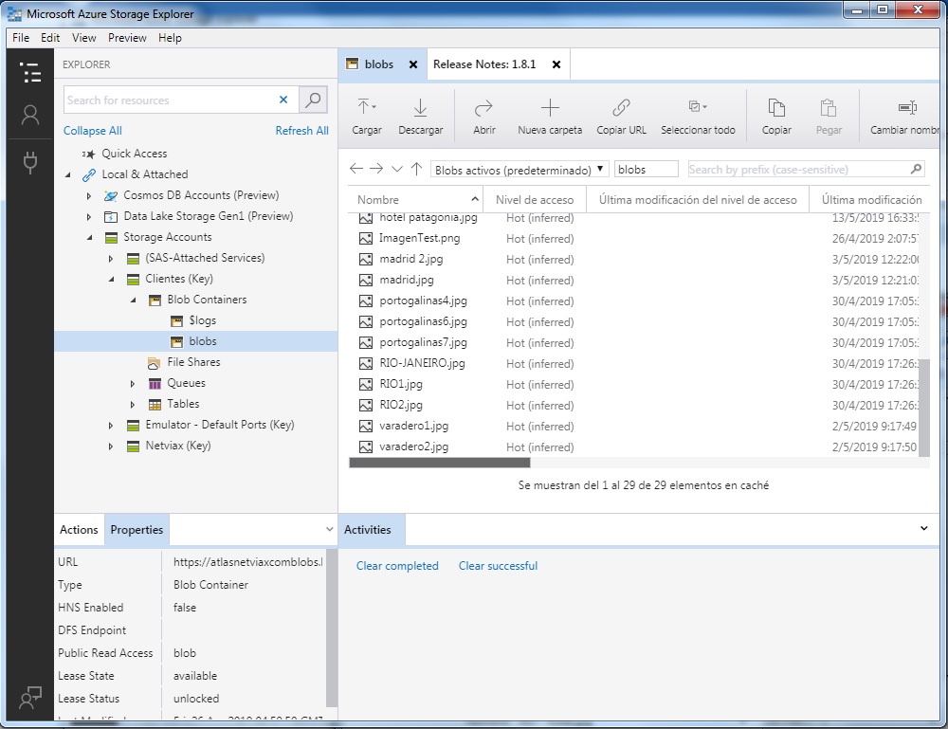Open the Manage Accounts sidebar icon
Image resolution: width=948 pixels, height=729 pixels.
(x=30, y=115)
